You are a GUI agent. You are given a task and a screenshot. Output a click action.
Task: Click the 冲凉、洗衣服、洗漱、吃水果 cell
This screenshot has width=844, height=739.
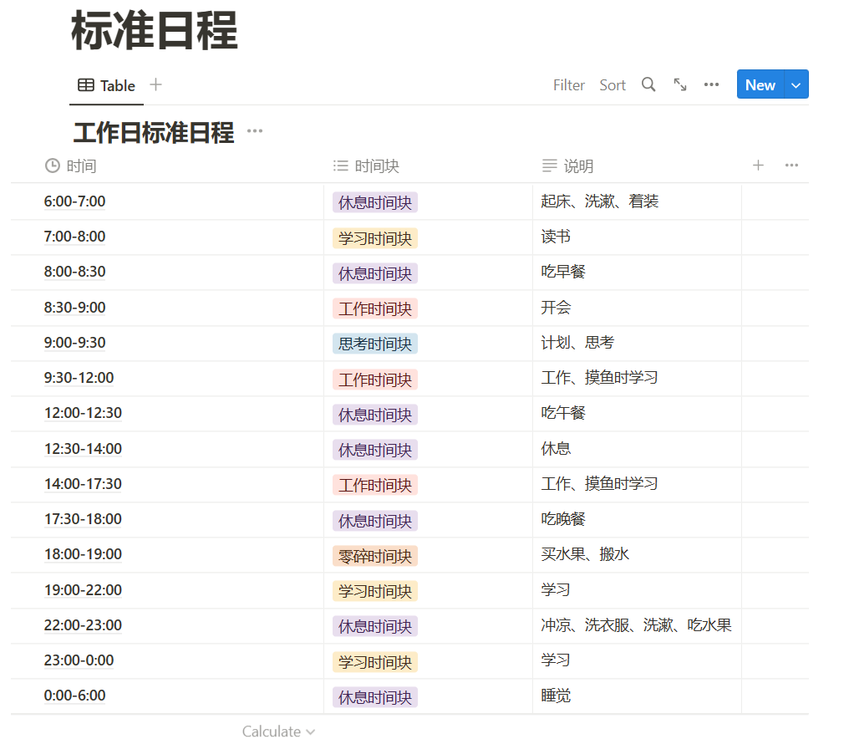point(637,624)
